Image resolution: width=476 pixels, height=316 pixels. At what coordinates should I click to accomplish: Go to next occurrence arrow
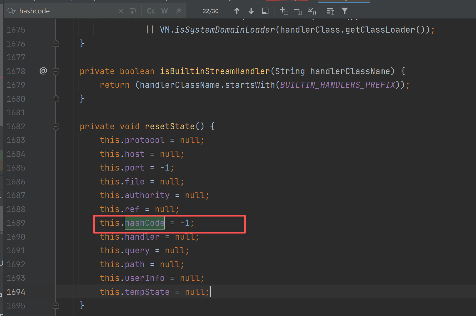pyautogui.click(x=251, y=11)
